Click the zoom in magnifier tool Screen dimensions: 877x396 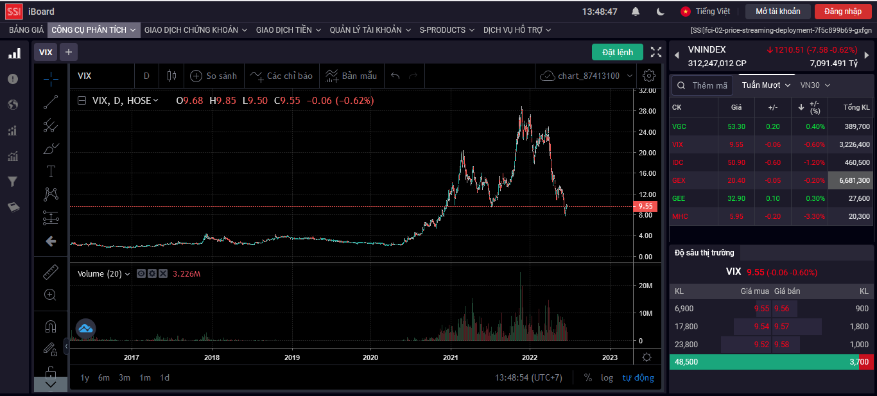pyautogui.click(x=51, y=295)
